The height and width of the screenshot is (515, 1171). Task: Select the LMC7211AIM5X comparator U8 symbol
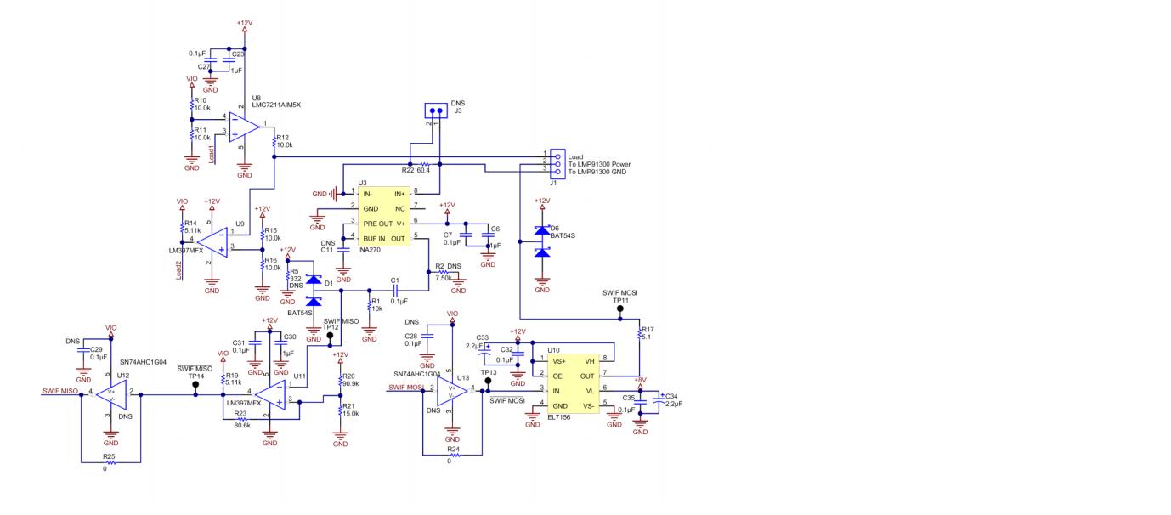click(244, 127)
